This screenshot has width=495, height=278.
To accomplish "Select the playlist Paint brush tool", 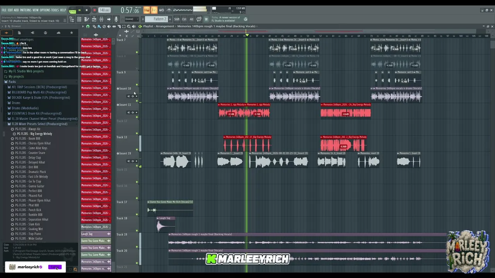I will pyautogui.click(x=99, y=26).
